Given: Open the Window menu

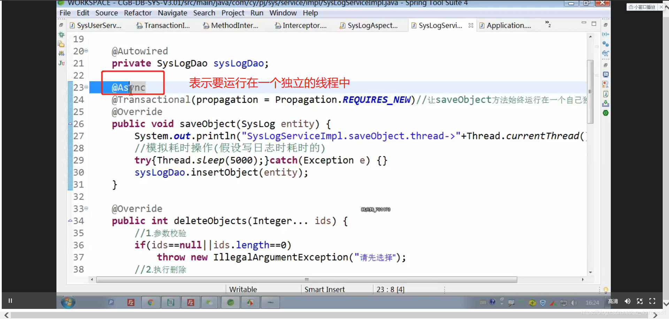Looking at the screenshot, I should pyautogui.click(x=283, y=13).
